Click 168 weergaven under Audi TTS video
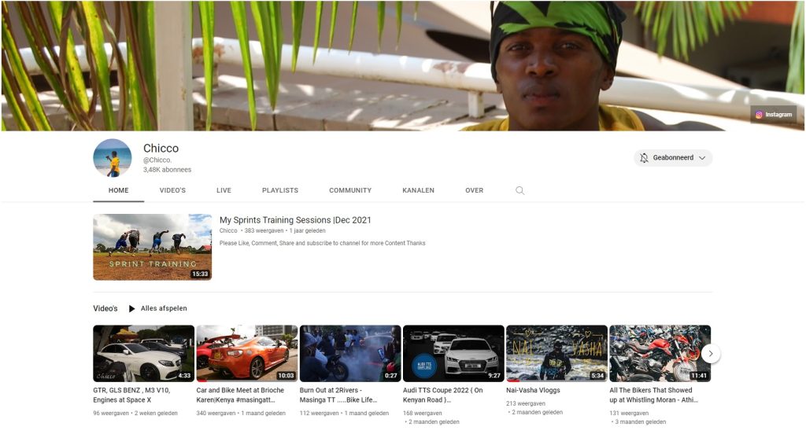806x434 pixels. pos(423,413)
